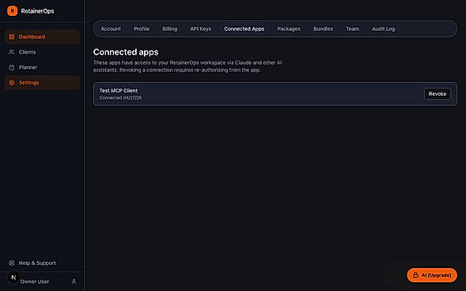The image size is (466, 291).
Task: Click the user profile icon beside Owner User
Action: 74,282
